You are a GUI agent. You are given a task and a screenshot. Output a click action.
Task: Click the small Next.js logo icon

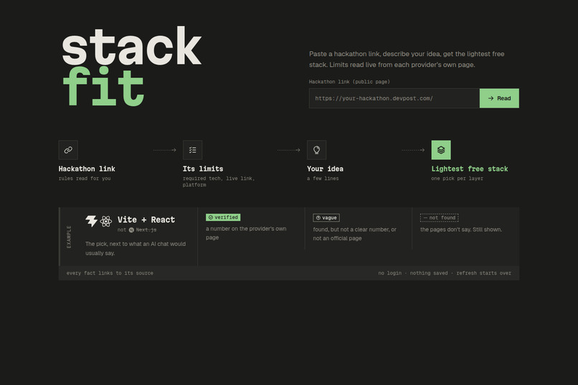(131, 230)
